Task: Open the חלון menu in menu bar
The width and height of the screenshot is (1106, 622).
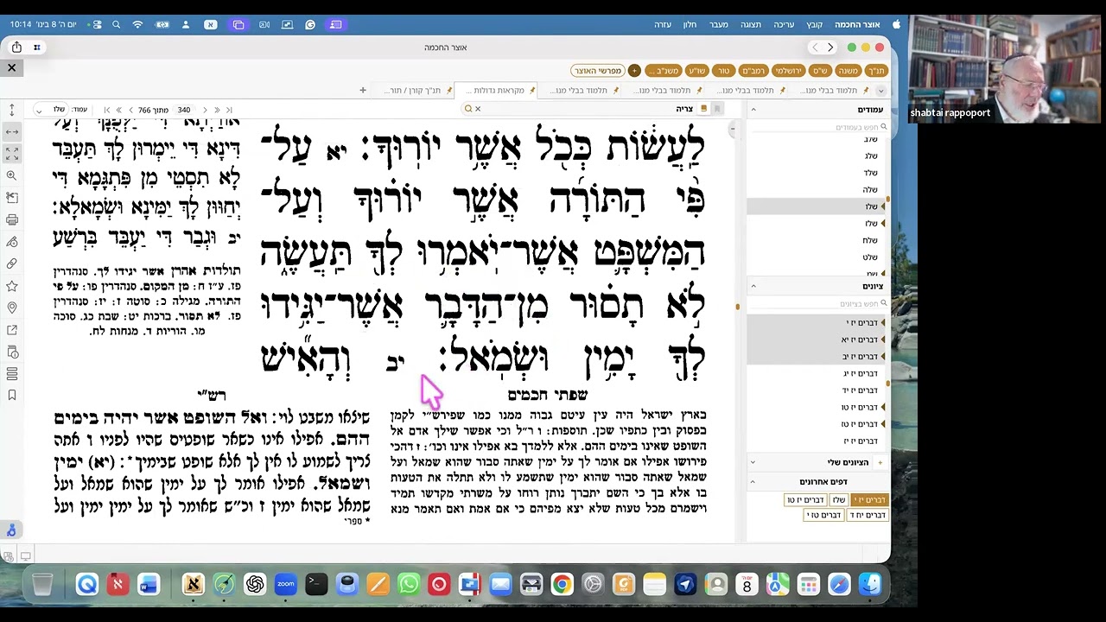Action: click(x=690, y=24)
